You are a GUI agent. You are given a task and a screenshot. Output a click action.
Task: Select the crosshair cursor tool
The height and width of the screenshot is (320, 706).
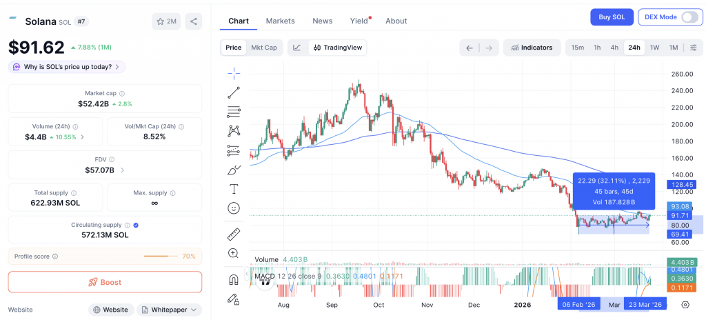click(x=234, y=73)
